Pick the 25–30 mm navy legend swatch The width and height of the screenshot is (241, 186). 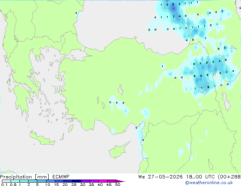76,181
